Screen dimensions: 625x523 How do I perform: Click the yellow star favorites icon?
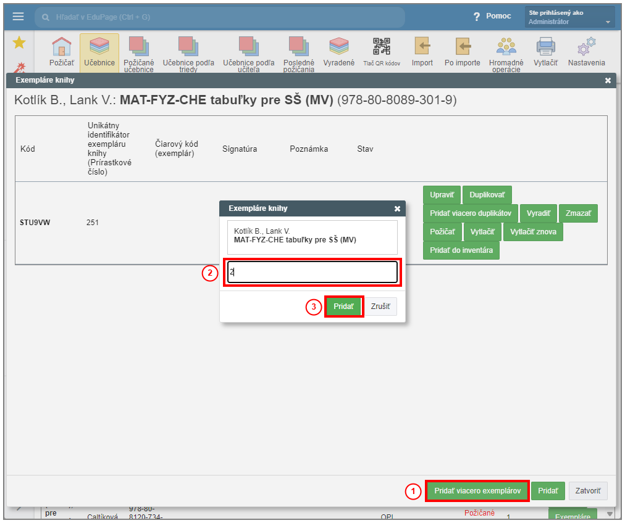point(19,42)
